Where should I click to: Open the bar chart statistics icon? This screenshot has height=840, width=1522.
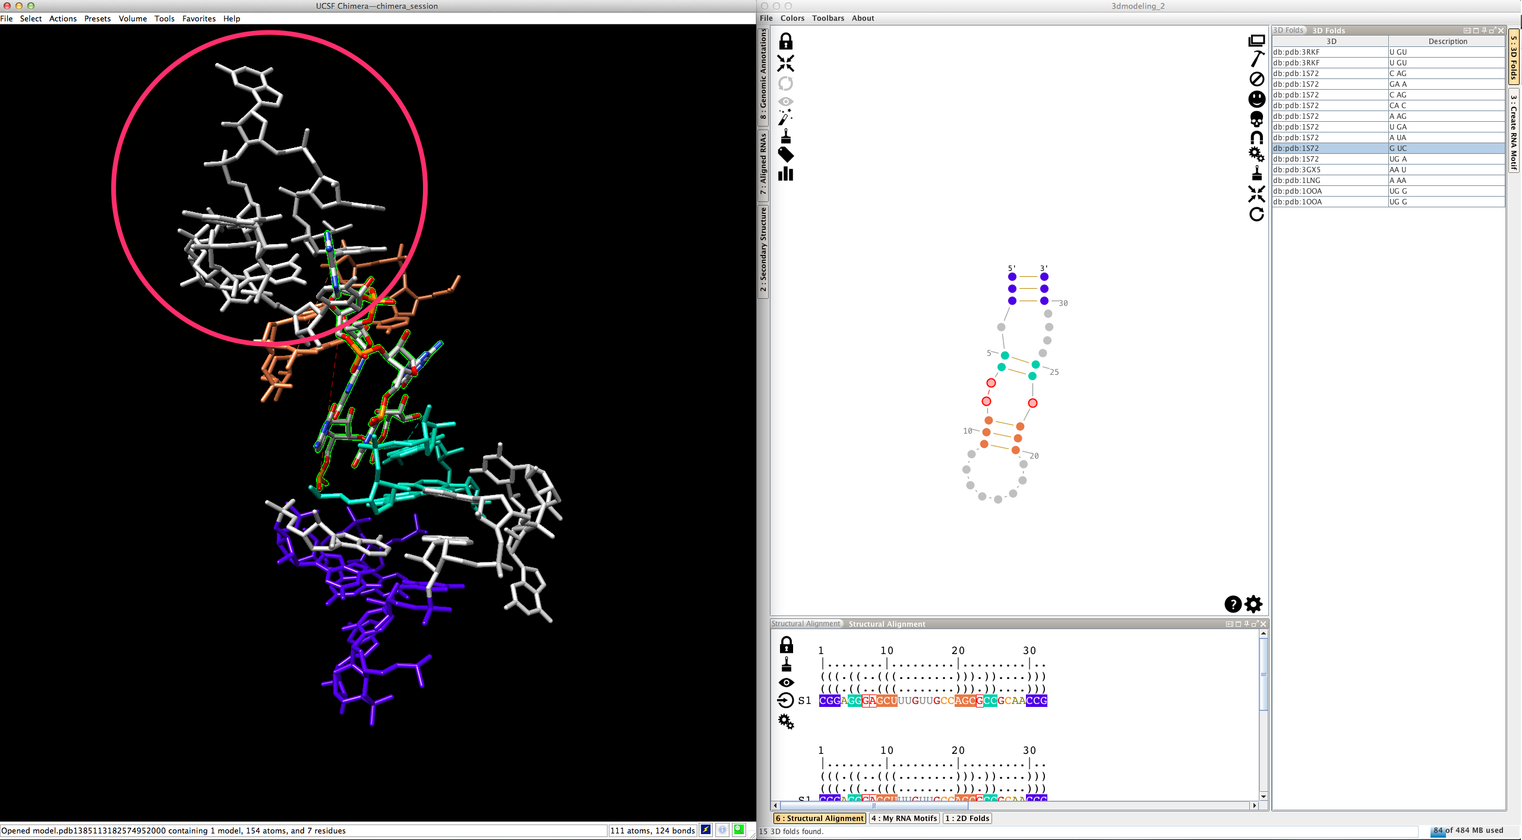click(x=785, y=173)
